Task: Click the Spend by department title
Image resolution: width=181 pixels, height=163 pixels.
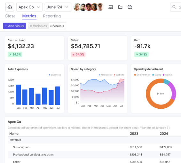Action: (148, 69)
